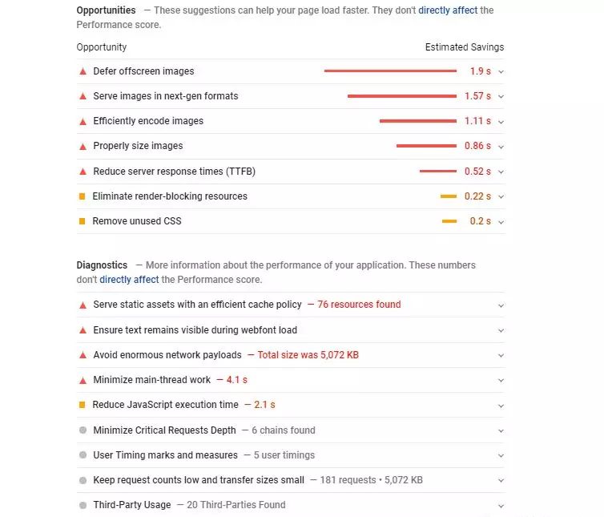This screenshot has width=604, height=517.
Task: Expand Minimize Critical Requests Depth chevron
Action: (x=501, y=430)
